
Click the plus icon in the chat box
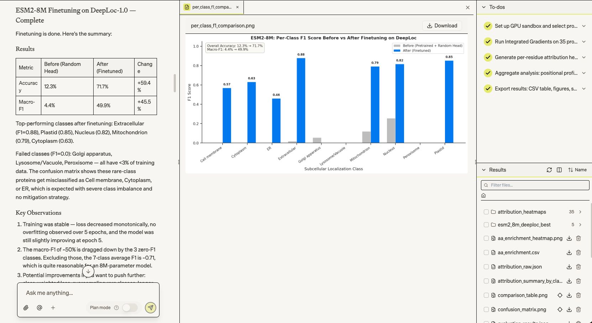pos(53,308)
